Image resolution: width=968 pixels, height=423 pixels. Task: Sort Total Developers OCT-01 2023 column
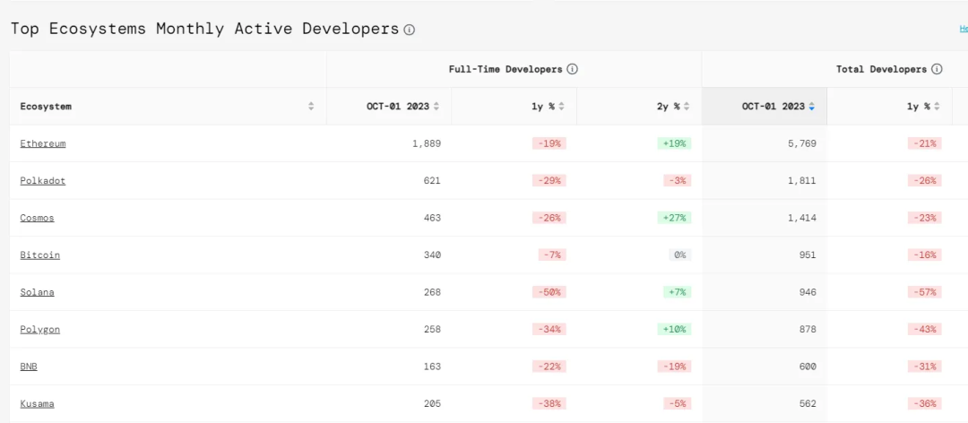point(811,106)
